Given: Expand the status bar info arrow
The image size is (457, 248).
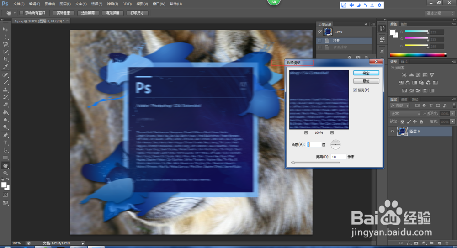Looking at the screenshot, I should [82, 243].
